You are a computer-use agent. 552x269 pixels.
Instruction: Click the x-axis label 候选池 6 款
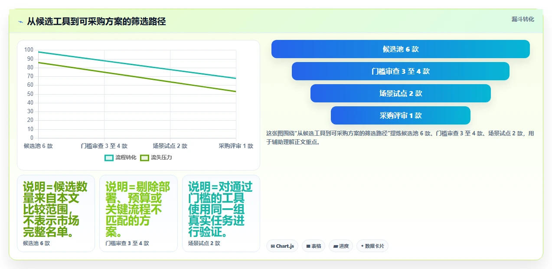coord(38,146)
